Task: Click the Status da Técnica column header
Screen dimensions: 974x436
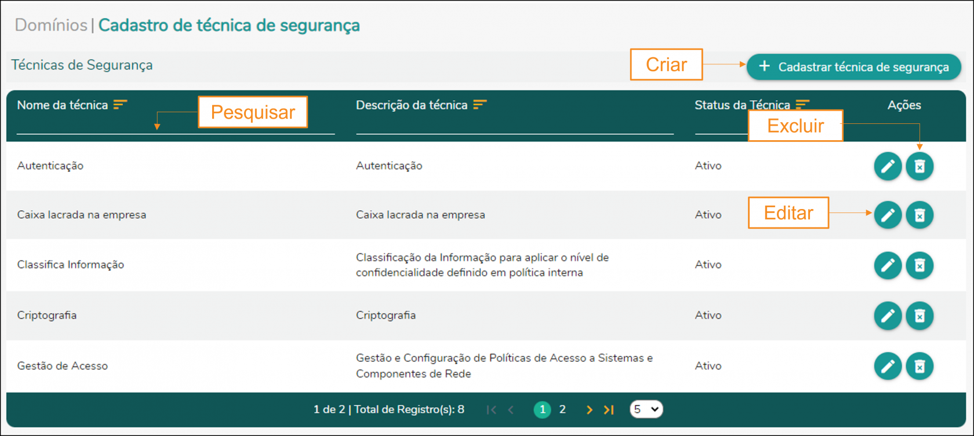Action: click(742, 105)
